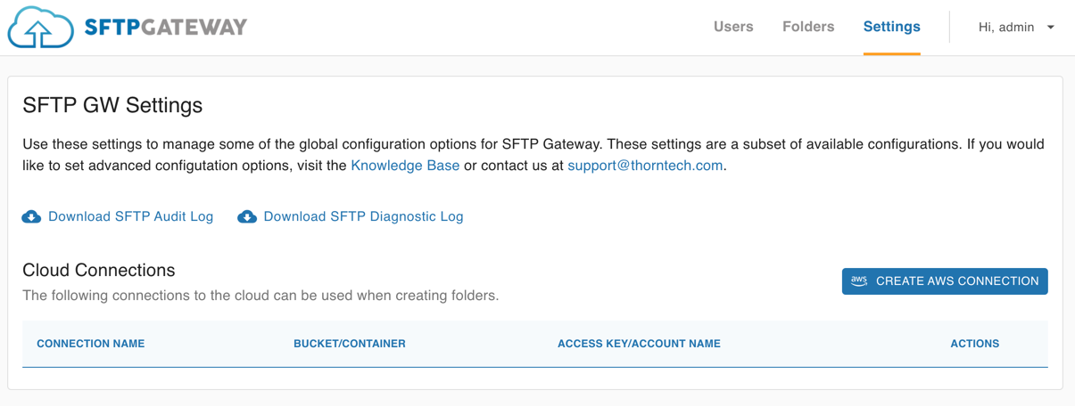Click the cloud download icon for Diagnostic Log

(x=247, y=216)
